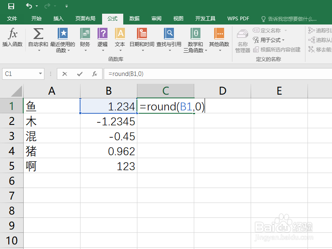Select all cells with the corner triangle
Image resolution: width=332 pixels, height=249 pixels.
tap(16, 91)
